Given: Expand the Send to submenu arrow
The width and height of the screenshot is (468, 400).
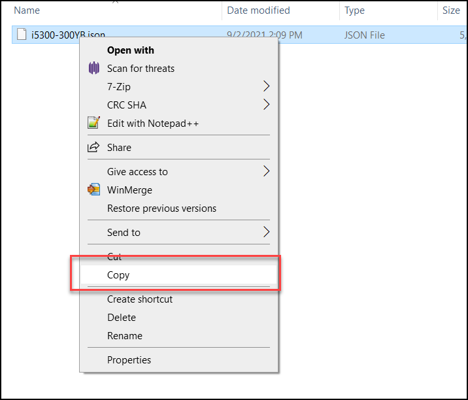Looking at the screenshot, I should click(266, 233).
